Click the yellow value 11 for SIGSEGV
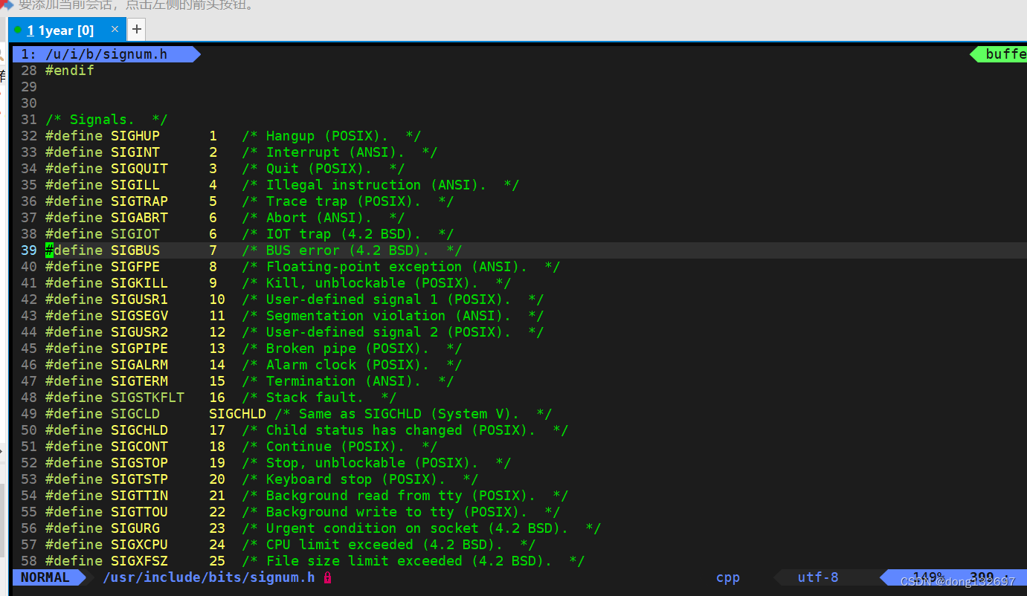Viewport: 1027px width, 596px height. [217, 316]
